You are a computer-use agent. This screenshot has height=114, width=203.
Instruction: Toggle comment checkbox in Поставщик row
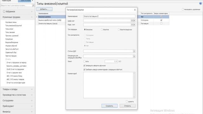coord(161,23)
